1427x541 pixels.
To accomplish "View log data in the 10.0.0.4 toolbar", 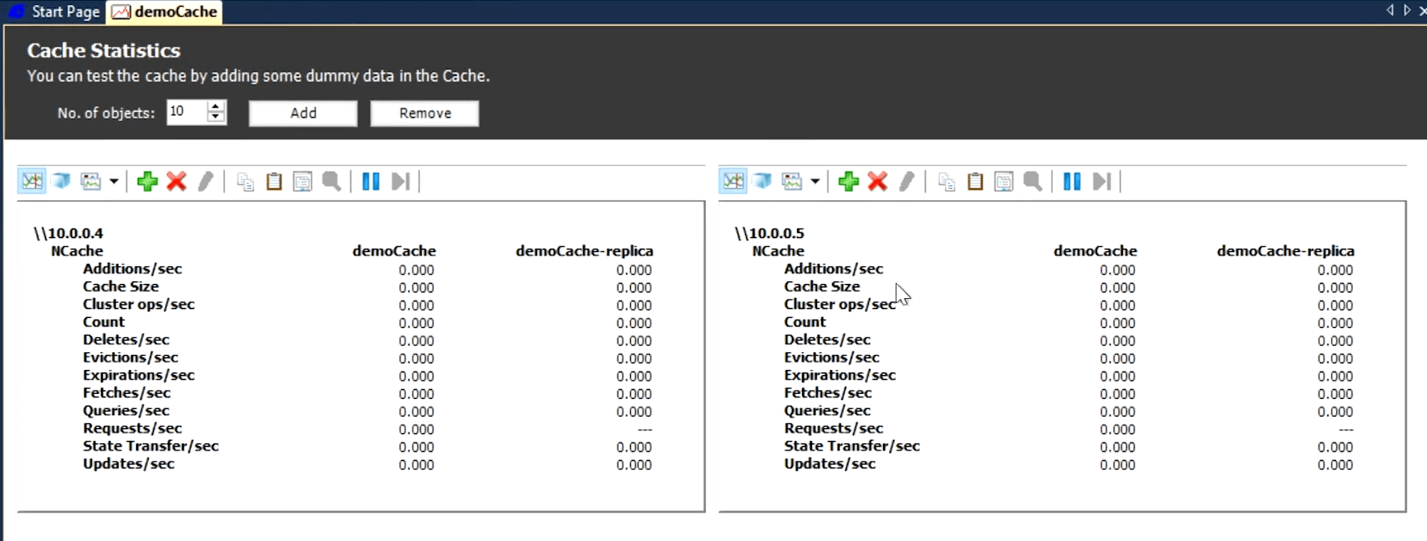I will (x=62, y=181).
